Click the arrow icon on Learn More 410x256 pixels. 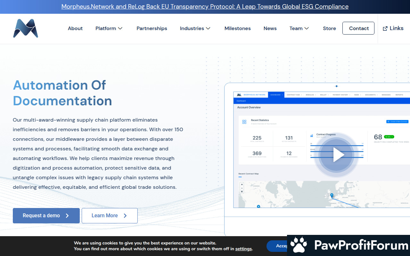125,216
